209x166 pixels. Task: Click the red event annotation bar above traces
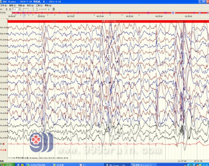pyautogui.click(x=108, y=21)
